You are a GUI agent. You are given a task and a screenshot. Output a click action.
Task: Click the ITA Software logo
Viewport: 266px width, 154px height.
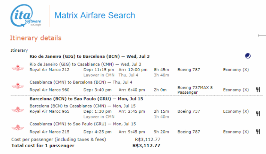(26, 16)
